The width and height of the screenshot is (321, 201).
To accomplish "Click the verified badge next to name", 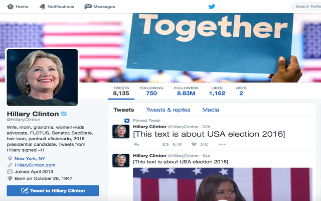I will click(64, 114).
